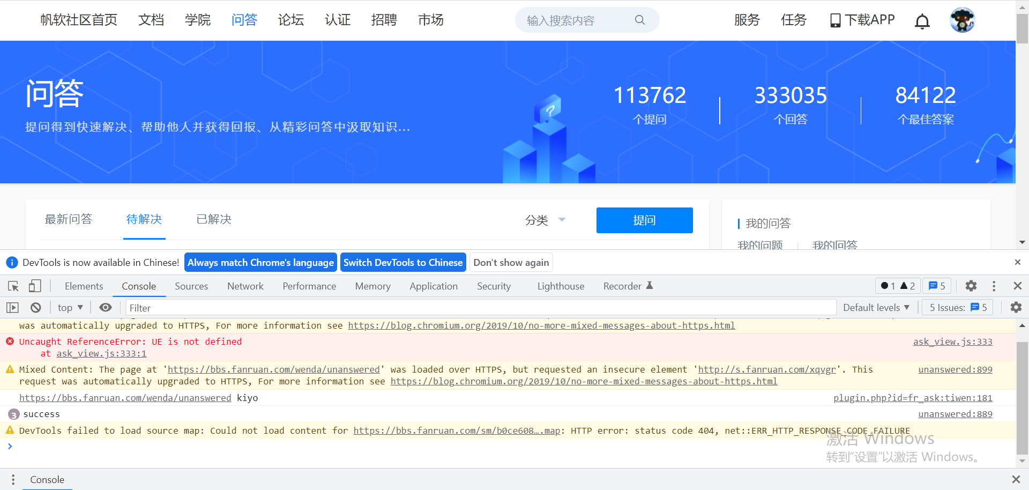Open DevTools settings gear
Screen dimensions: 1029x490
[971, 286]
